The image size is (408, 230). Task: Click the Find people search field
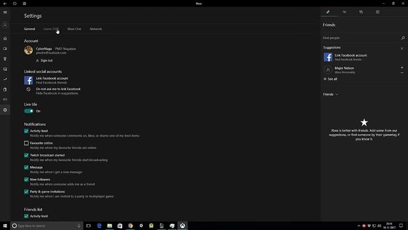(361, 38)
